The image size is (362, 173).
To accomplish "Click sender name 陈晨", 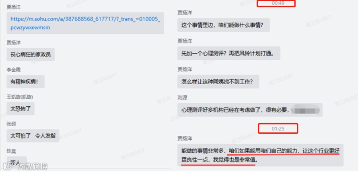I will (11, 152).
